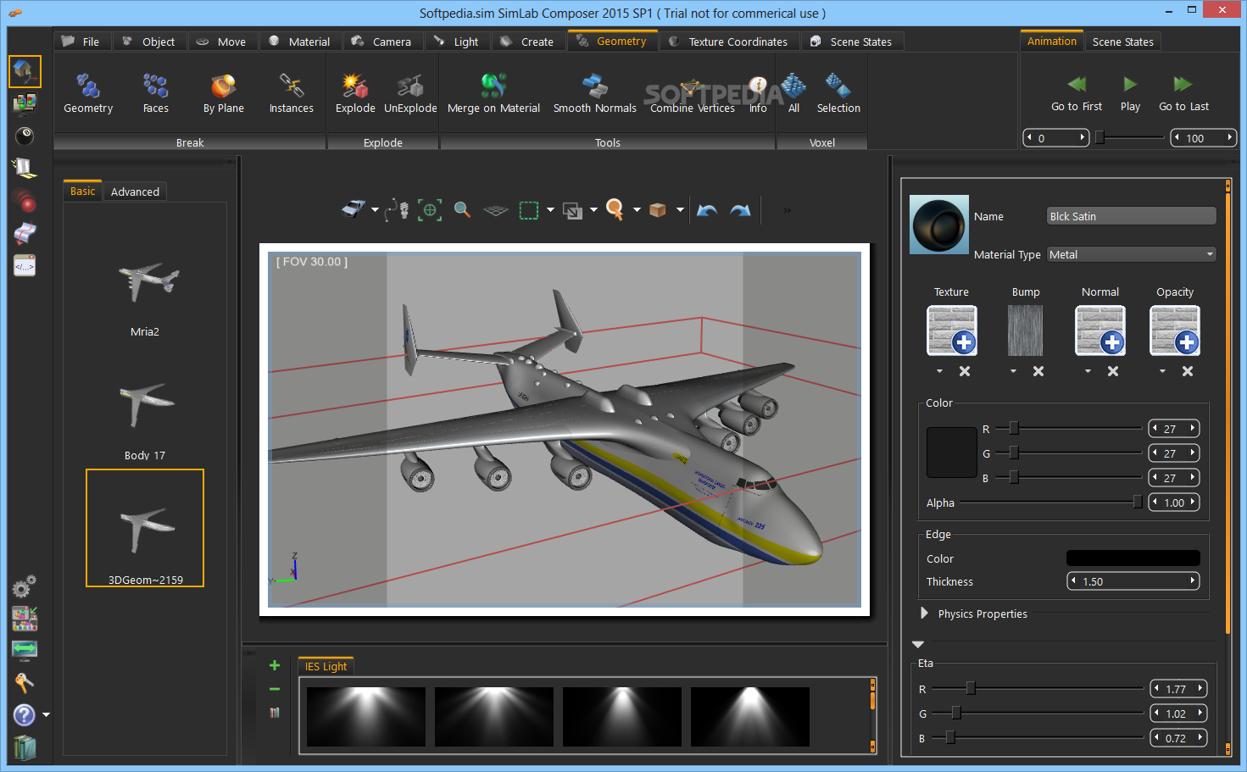Increase Edge Thickness stepper value
Screen dimensions: 1247x772
(x=1193, y=580)
